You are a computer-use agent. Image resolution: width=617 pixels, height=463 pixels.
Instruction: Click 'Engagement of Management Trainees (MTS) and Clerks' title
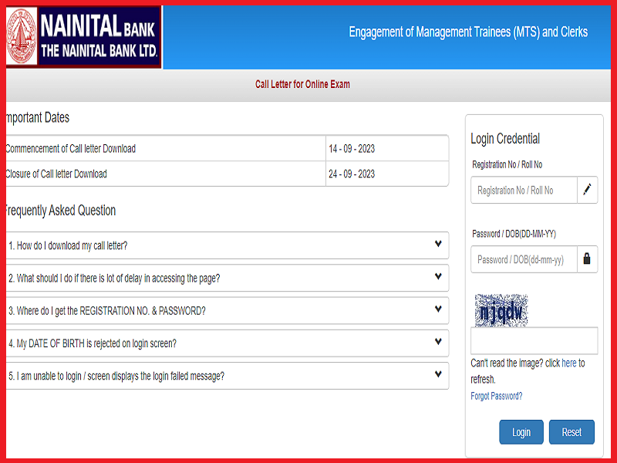pyautogui.click(x=468, y=32)
